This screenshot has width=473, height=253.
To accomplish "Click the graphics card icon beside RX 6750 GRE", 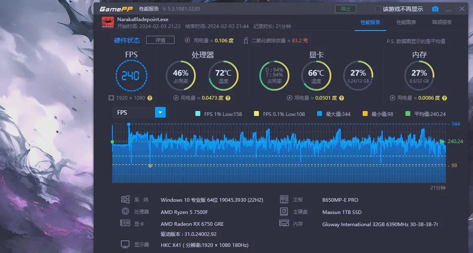I will point(125,224).
